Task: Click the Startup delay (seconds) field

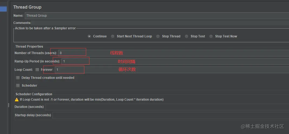Action: coord(171,115)
